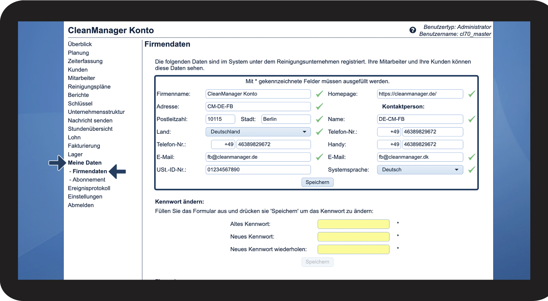The image size is (548, 301).
Task: Click the Handy number field
Action: coord(433,144)
